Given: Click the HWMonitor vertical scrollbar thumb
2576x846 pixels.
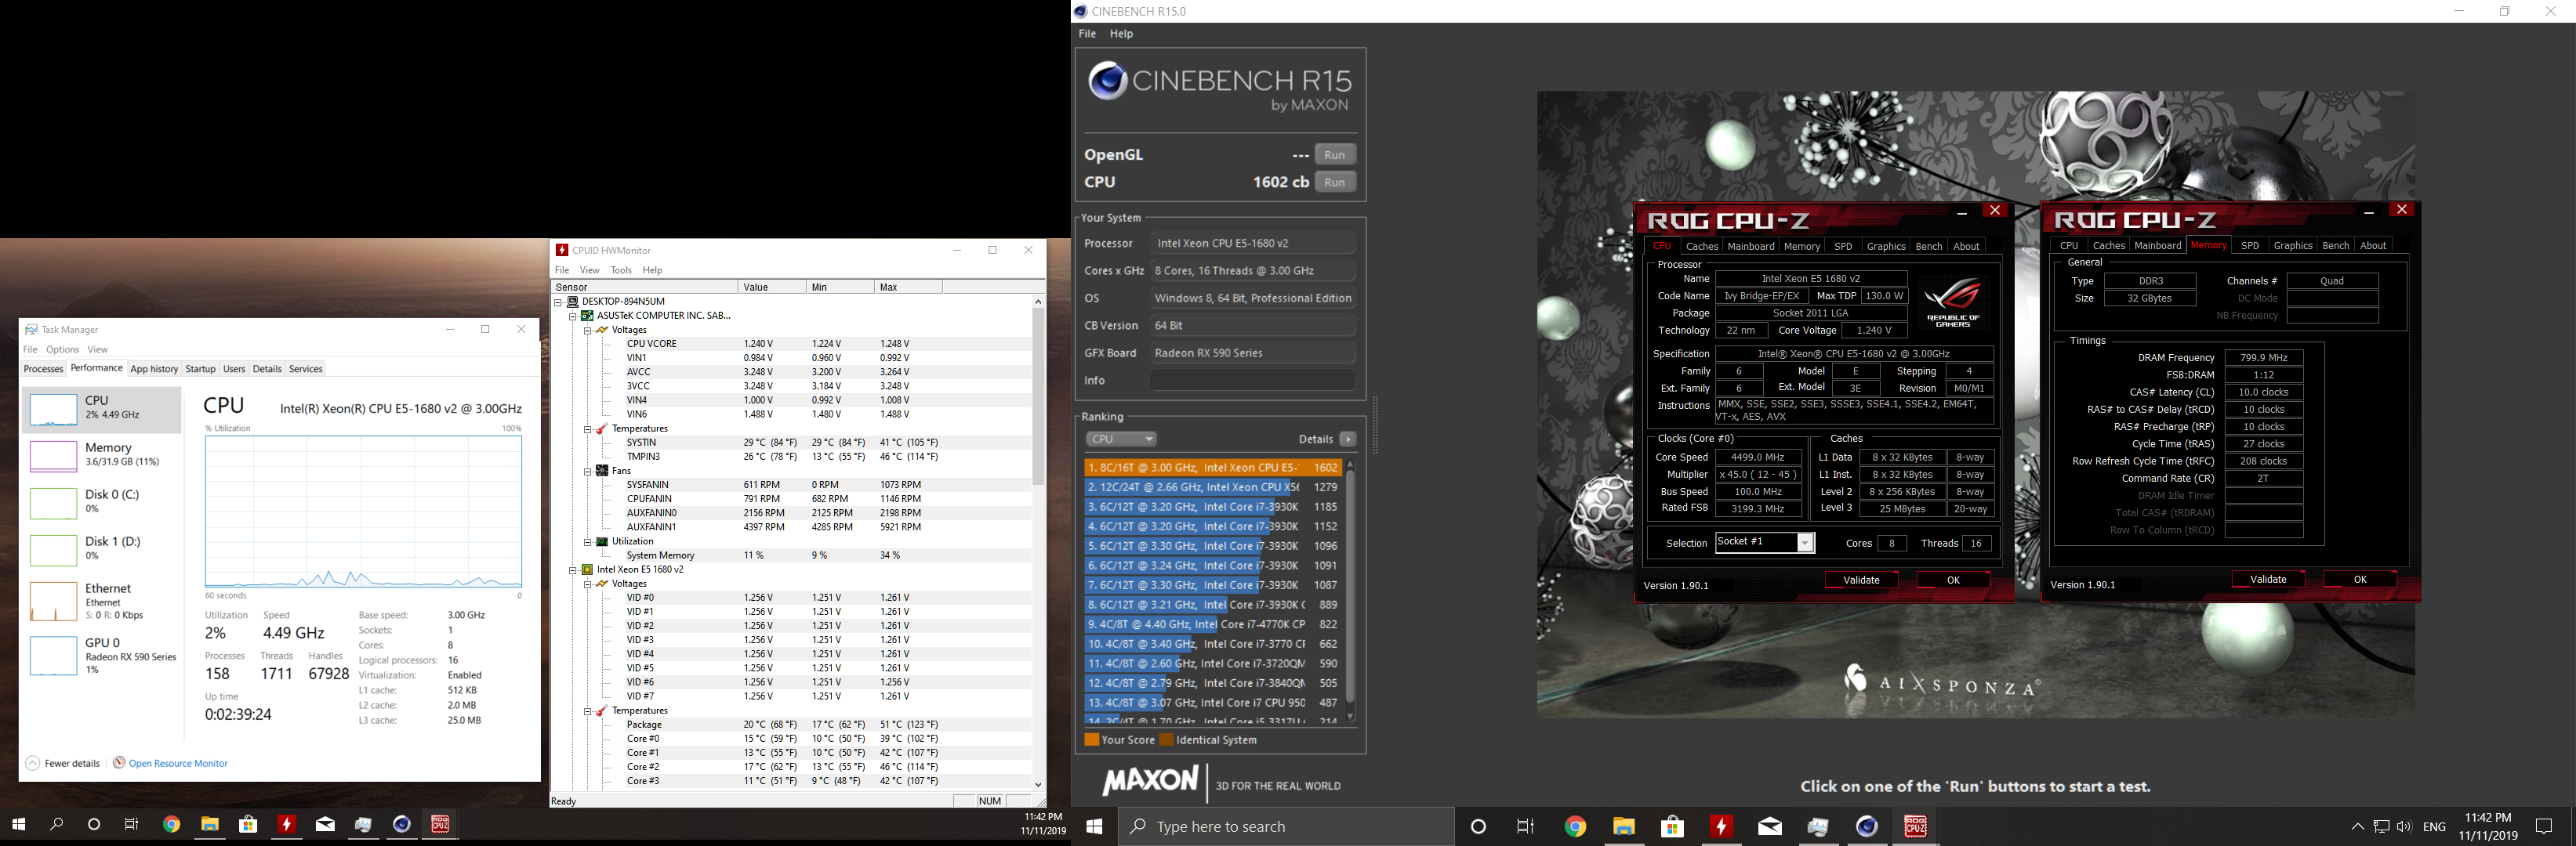Looking at the screenshot, I should (x=1038, y=396).
